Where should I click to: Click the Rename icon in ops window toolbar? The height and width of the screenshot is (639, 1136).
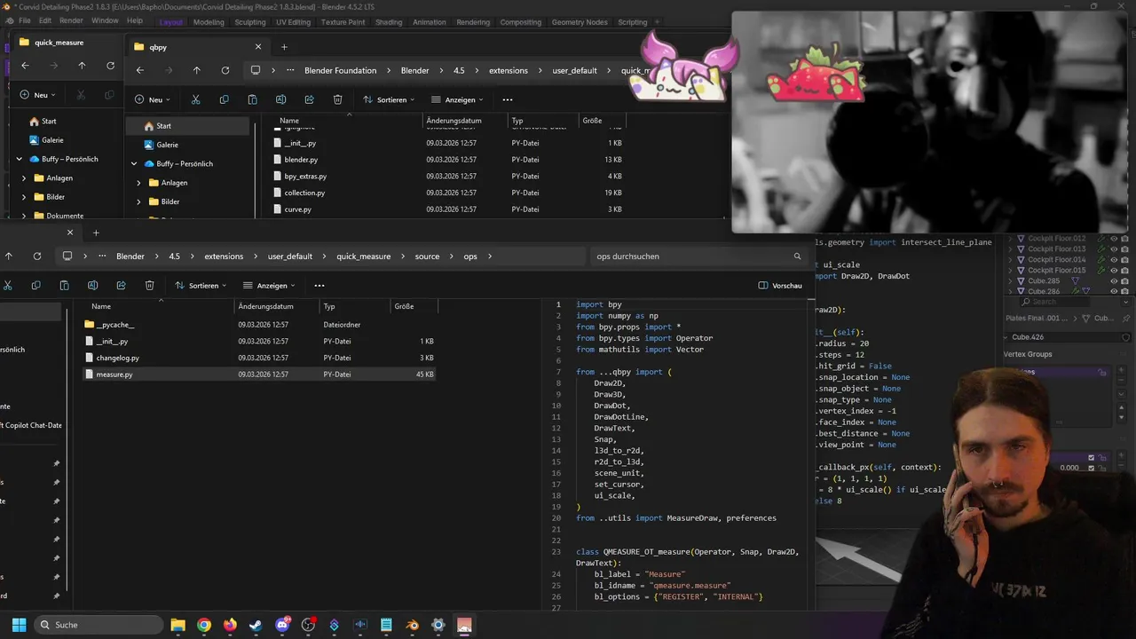point(92,285)
